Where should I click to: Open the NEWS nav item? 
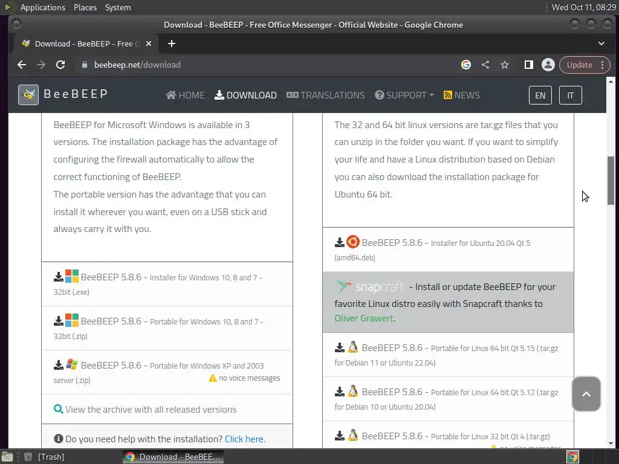461,95
